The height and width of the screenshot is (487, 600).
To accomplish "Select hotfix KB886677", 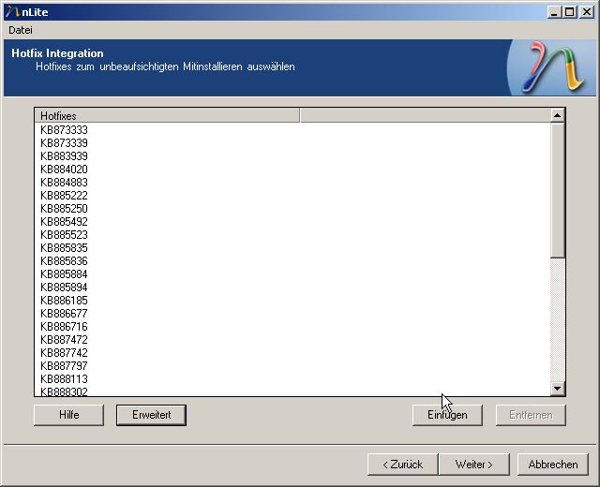I will [64, 314].
